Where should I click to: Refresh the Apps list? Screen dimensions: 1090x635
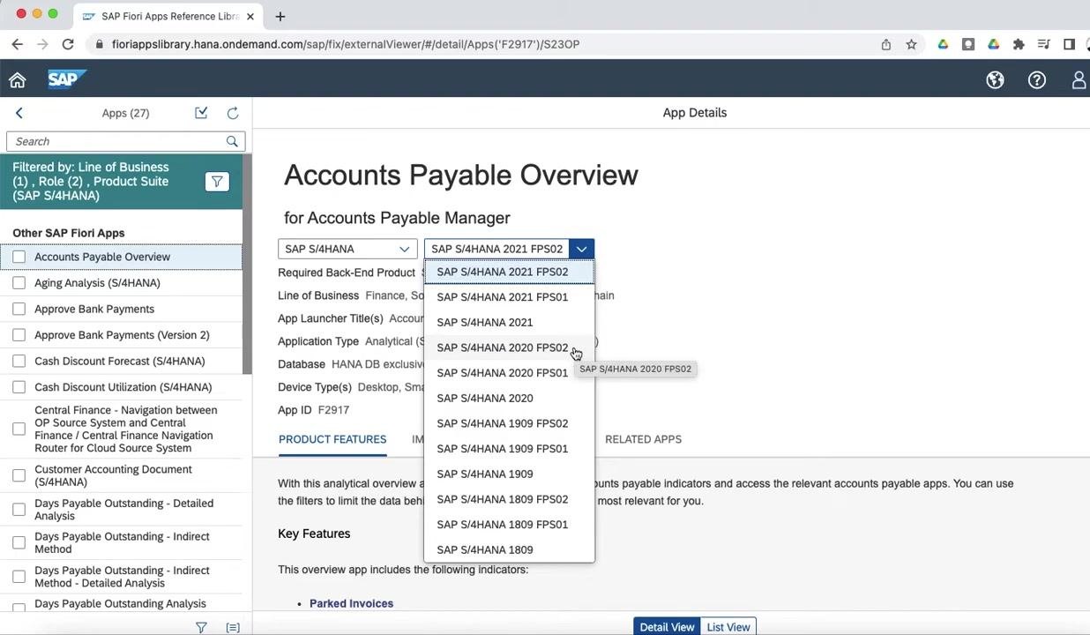tap(233, 113)
